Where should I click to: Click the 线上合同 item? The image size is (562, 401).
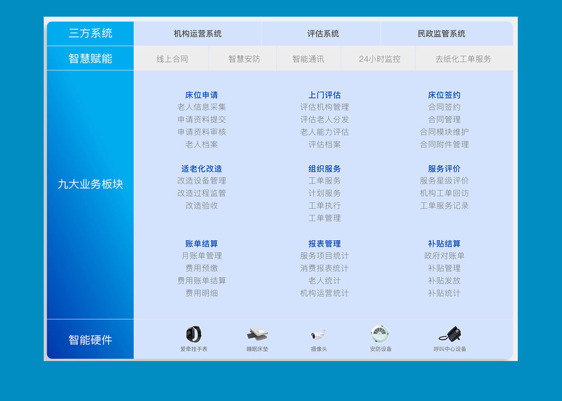pyautogui.click(x=172, y=59)
